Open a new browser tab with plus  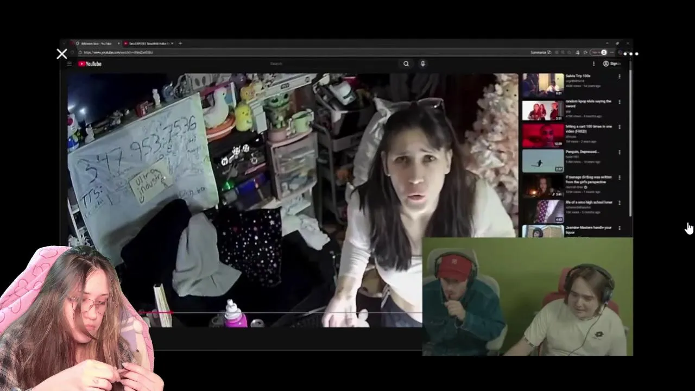click(x=180, y=43)
